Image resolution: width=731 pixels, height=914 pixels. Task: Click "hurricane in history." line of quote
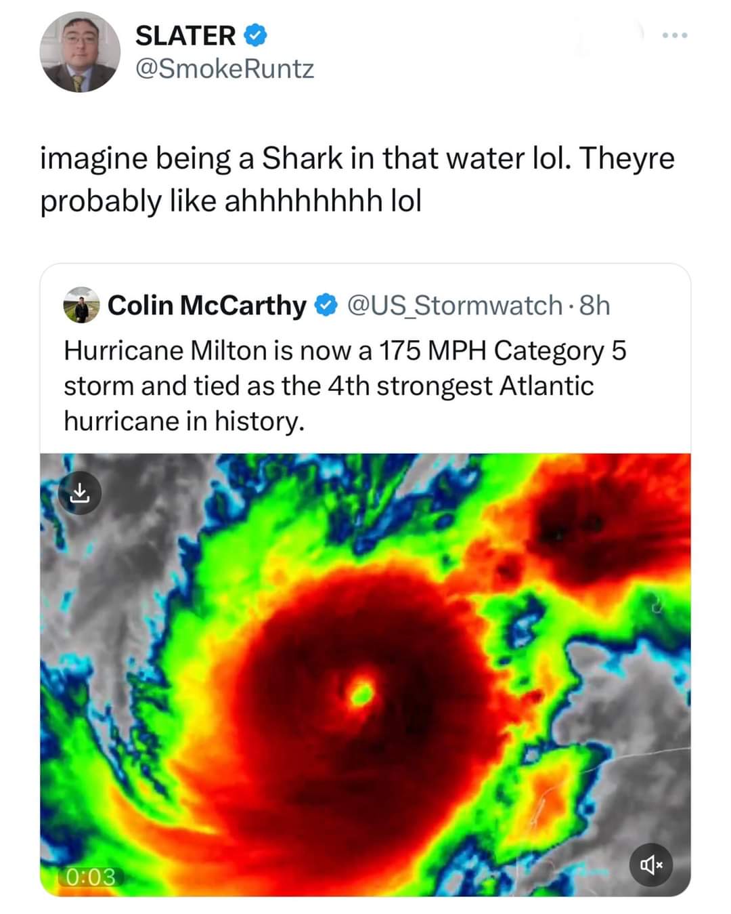click(184, 421)
